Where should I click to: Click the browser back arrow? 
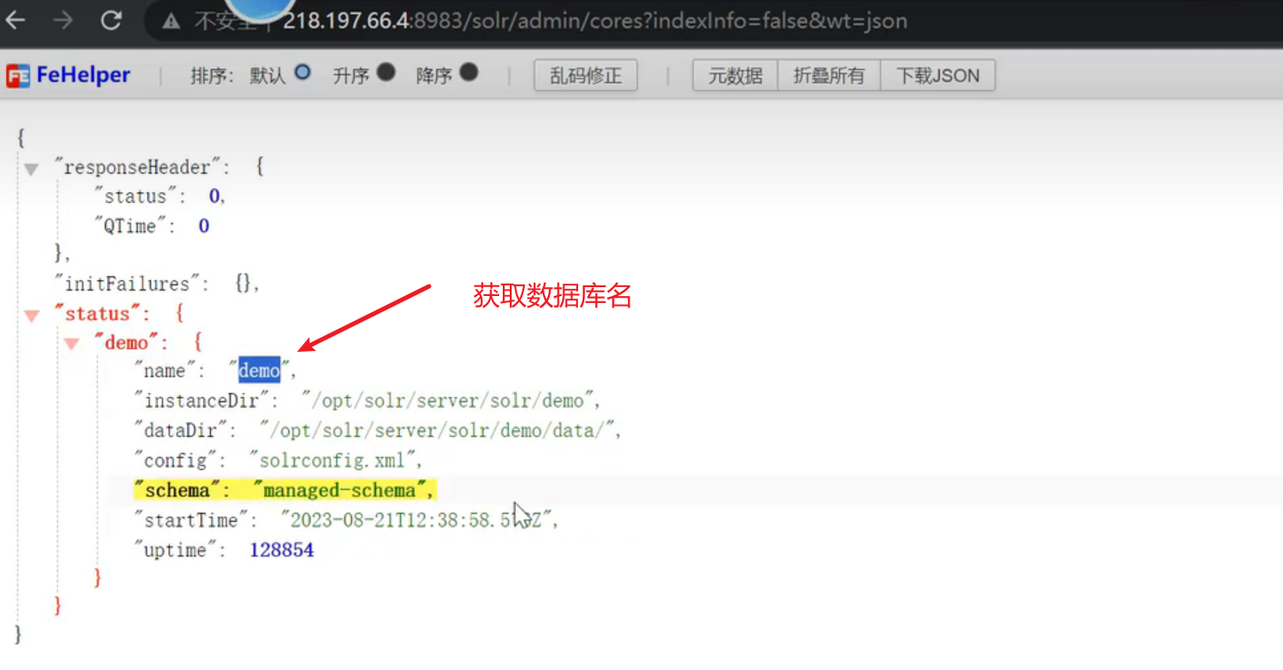pyautogui.click(x=15, y=20)
